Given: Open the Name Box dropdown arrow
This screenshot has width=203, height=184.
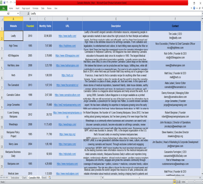Looking at the screenshot, I should [18, 13].
